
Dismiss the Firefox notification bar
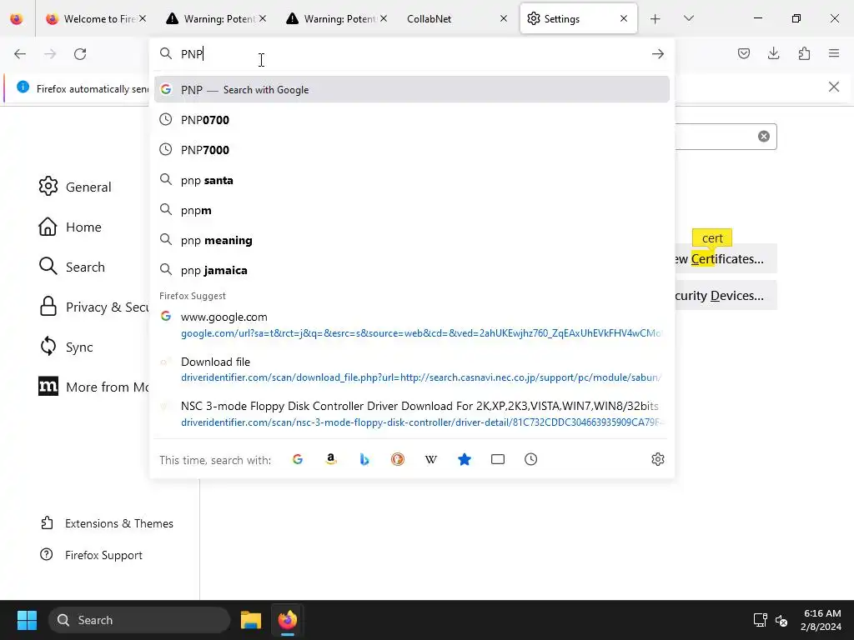pyautogui.click(x=834, y=87)
